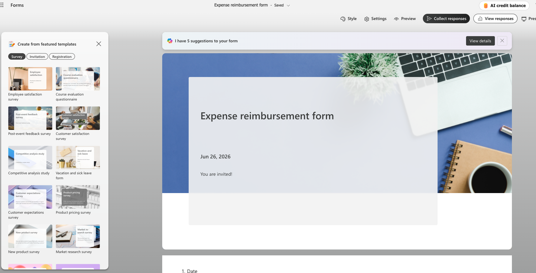Click 'I have 5 suggestions' message text
The image size is (536, 273).
point(206,41)
